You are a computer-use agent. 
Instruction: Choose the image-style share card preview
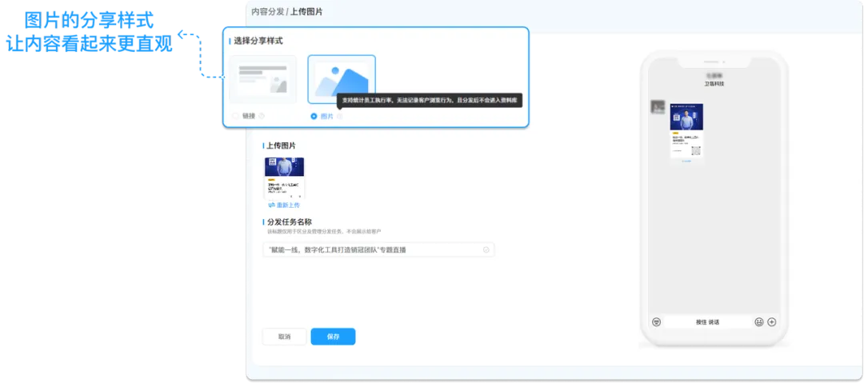tap(342, 79)
